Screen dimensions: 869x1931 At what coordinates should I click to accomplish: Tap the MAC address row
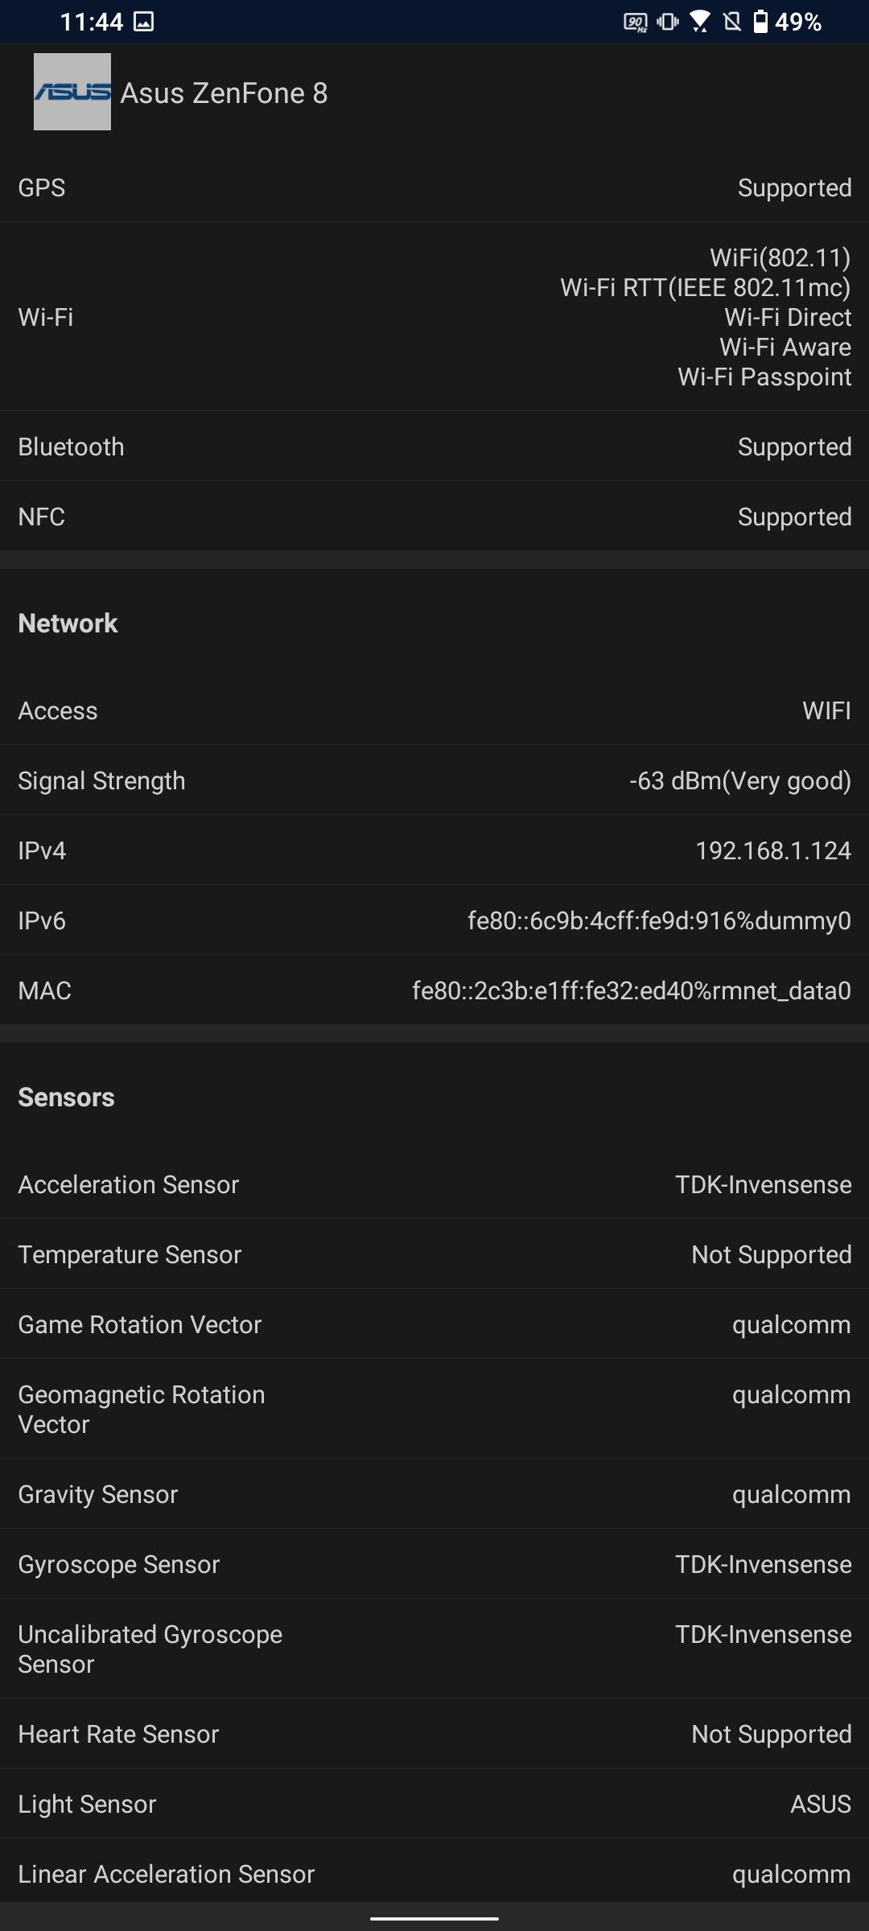434,990
